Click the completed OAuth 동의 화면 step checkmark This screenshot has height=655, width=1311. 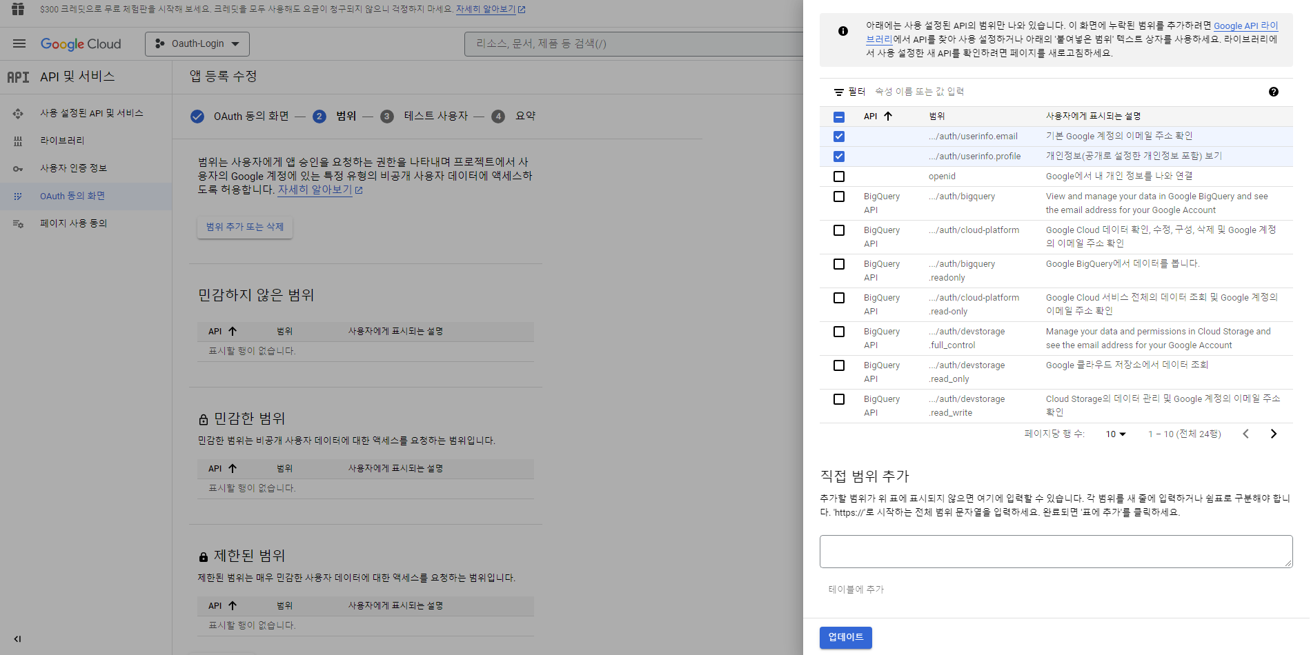point(197,117)
